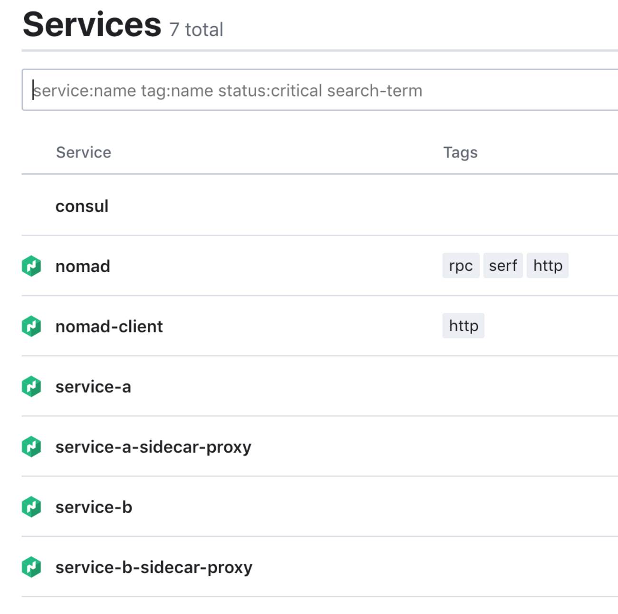Click the Nomad icon beside nomad service
The width and height of the screenshot is (618, 614).
[31, 266]
